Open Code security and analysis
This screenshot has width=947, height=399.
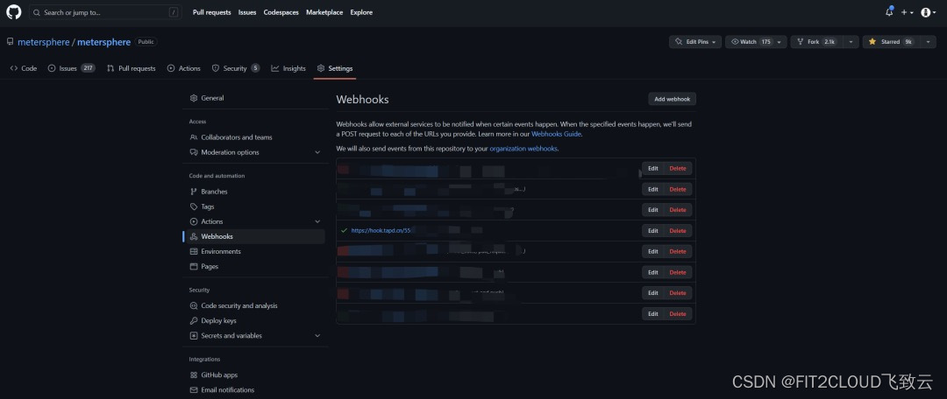(x=253, y=305)
